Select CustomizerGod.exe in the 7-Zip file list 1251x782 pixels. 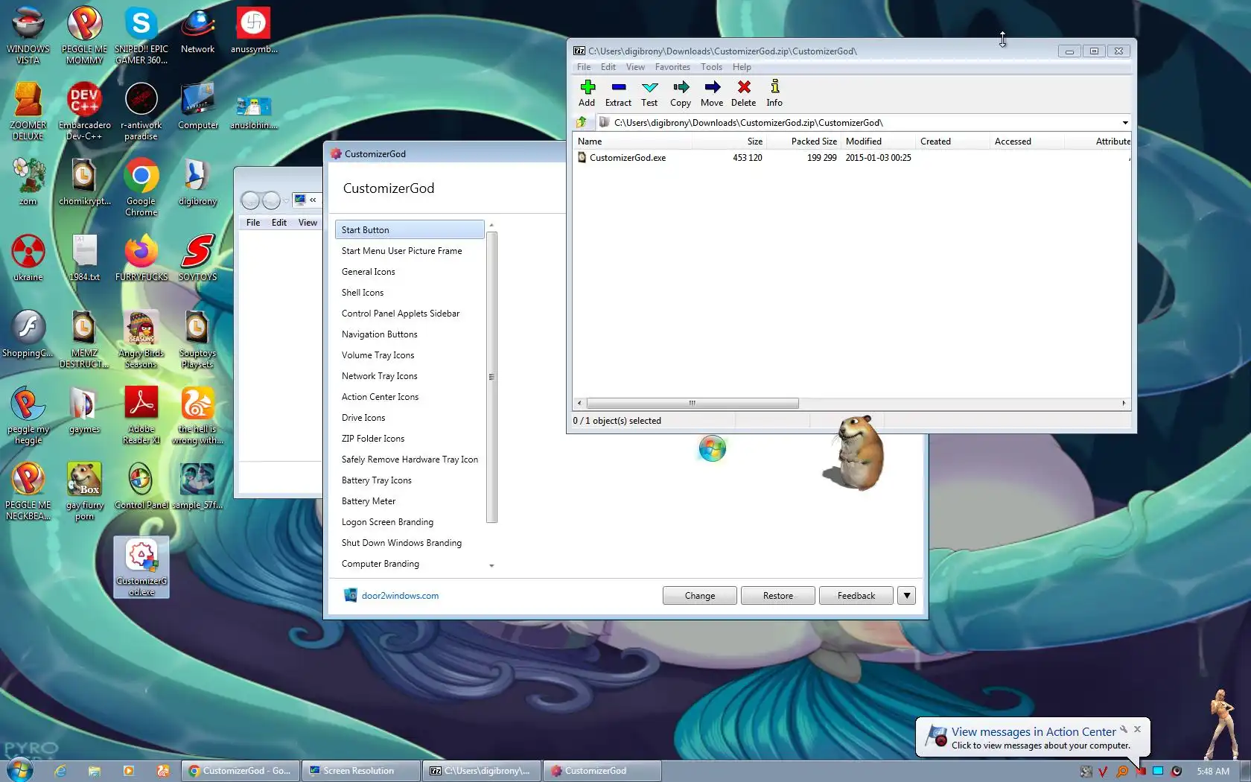[628, 158]
